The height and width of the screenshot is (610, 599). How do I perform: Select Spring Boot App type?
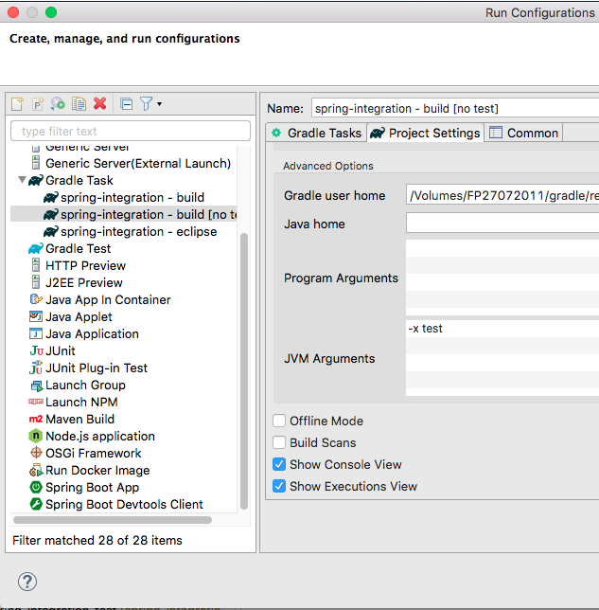(x=92, y=488)
